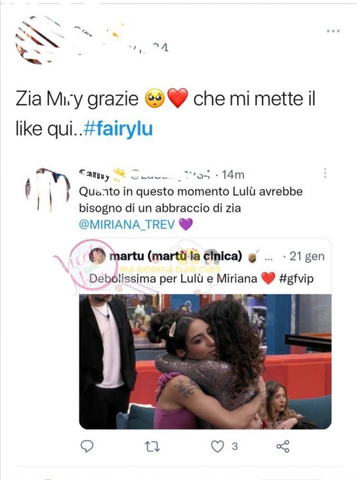Viewport: 357px width, 480px height.
Task: Open the hugging photo in the tweet
Action: (x=205, y=362)
